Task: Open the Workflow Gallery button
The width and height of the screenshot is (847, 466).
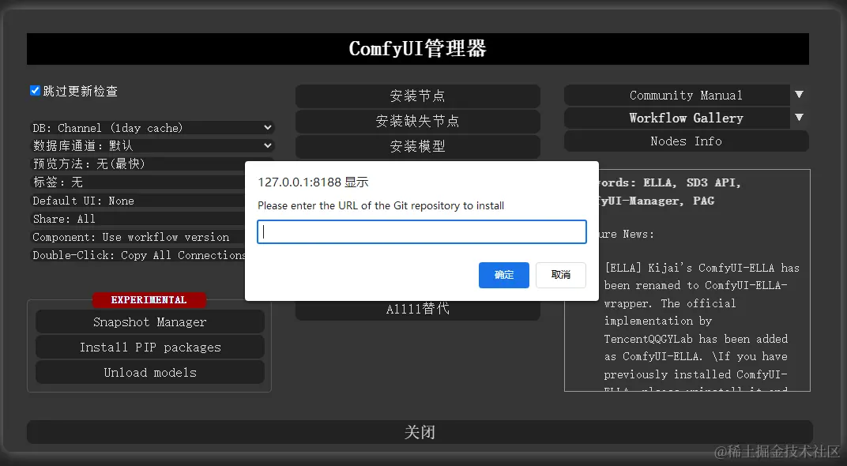Action: [x=677, y=118]
